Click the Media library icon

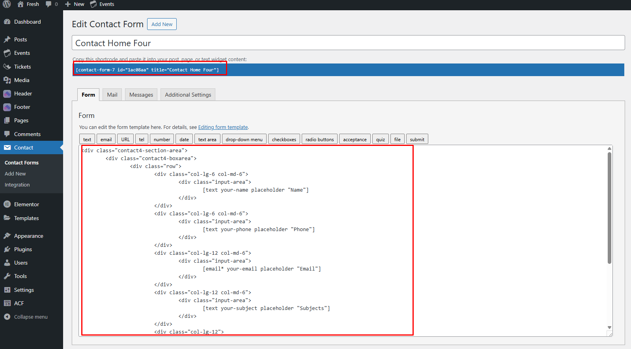(x=7, y=80)
